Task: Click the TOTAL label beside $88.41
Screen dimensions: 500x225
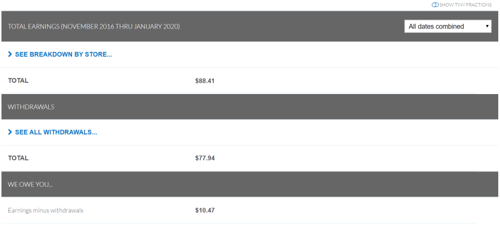Action: pyautogui.click(x=18, y=80)
